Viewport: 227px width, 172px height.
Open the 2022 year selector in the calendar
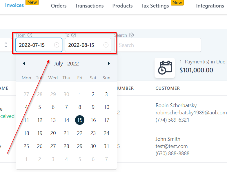[73, 64]
